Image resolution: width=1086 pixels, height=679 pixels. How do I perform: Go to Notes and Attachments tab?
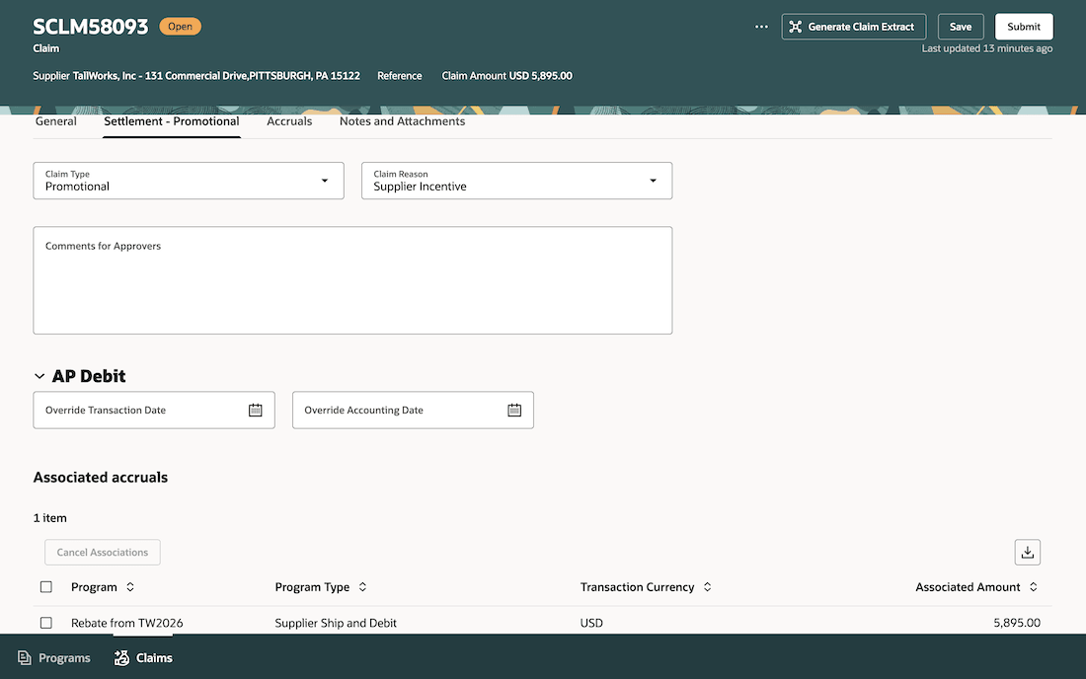(x=403, y=121)
